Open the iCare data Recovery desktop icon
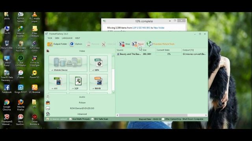 [x=20, y=46]
